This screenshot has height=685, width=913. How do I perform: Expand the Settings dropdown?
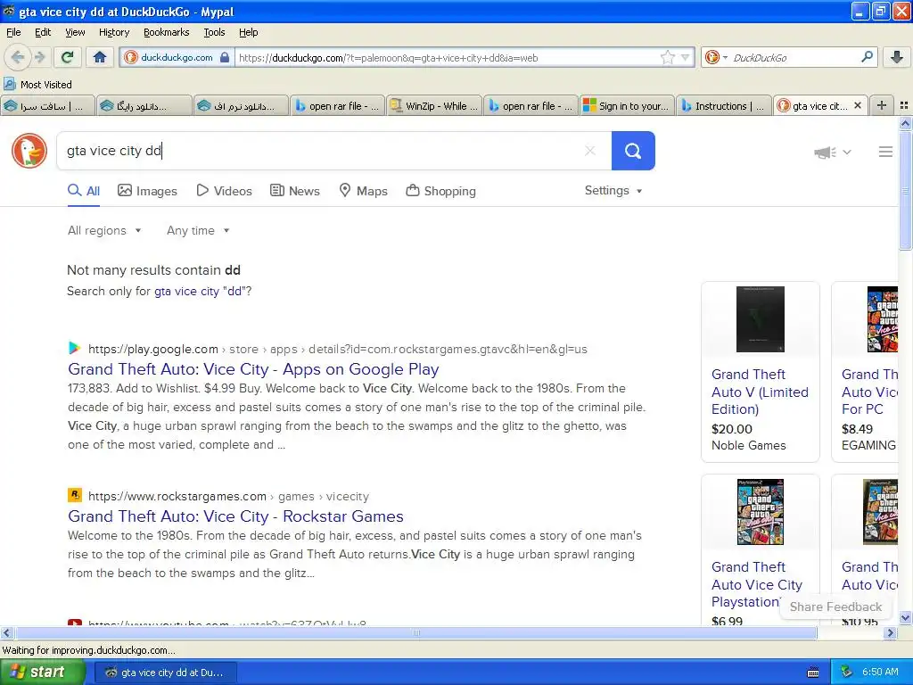tap(613, 191)
